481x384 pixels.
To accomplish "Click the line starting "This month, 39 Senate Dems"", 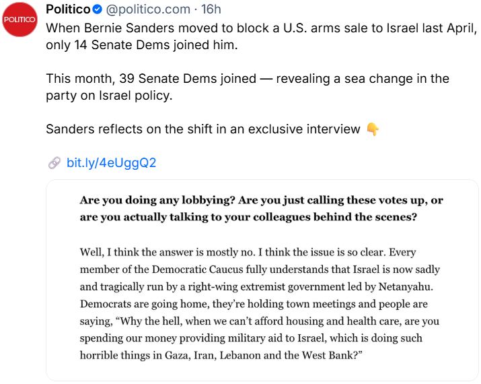I will pyautogui.click(x=247, y=79).
